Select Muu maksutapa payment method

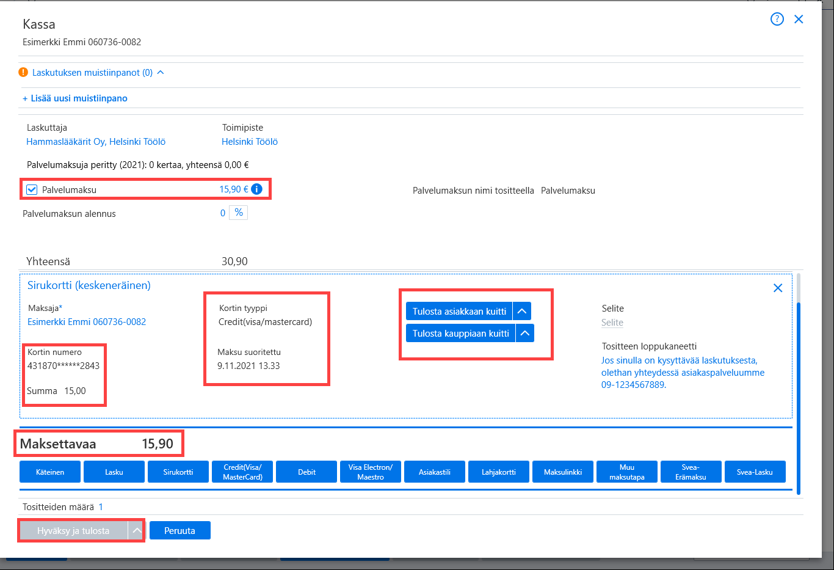627,472
